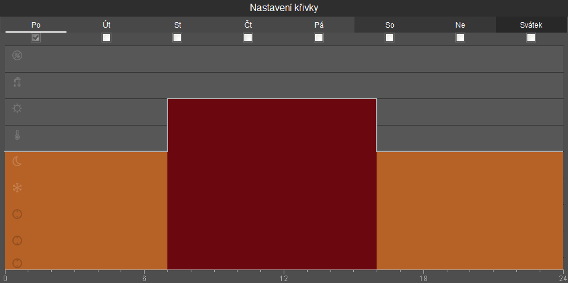568x283 pixels.
Task: Switch to the St tab
Action: [177, 25]
